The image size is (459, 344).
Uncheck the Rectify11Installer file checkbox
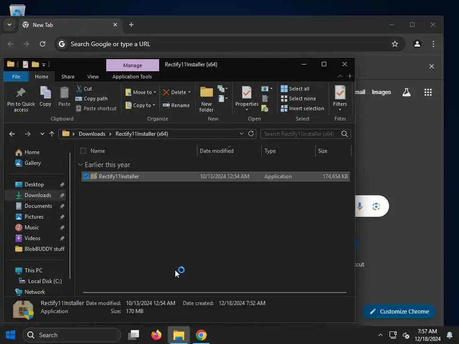click(86, 176)
